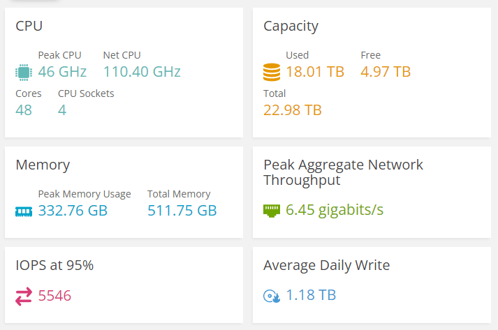Image resolution: width=498 pixels, height=330 pixels.
Task: Click the IOPS value 5546
Action: point(54,296)
